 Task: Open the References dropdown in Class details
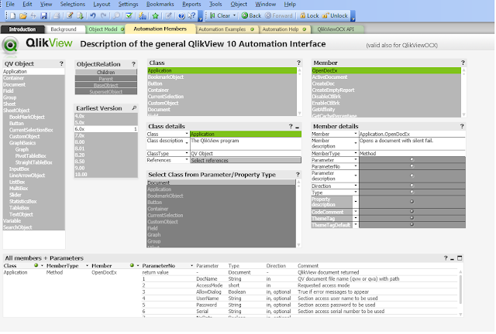187,160
